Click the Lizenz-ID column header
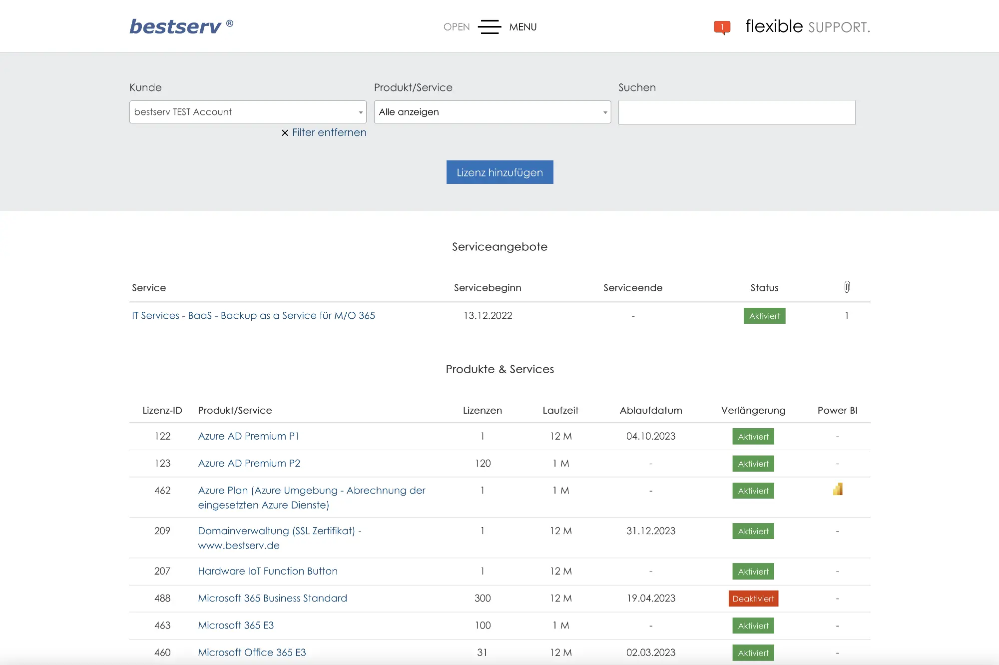The image size is (999, 665). (162, 410)
